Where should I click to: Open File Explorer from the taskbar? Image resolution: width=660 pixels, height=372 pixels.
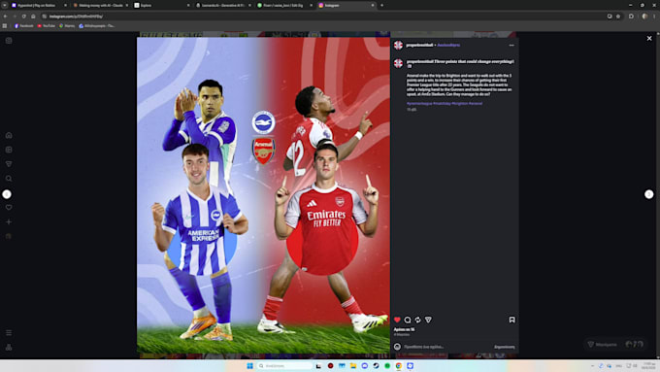click(x=353, y=365)
